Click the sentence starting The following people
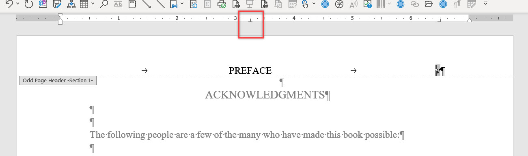The height and width of the screenshot is (156, 528). (x=245, y=135)
